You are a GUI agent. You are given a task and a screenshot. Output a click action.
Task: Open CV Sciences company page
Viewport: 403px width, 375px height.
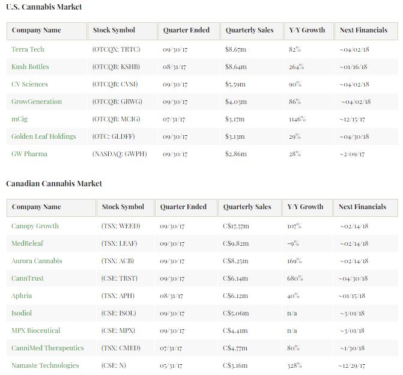29,84
